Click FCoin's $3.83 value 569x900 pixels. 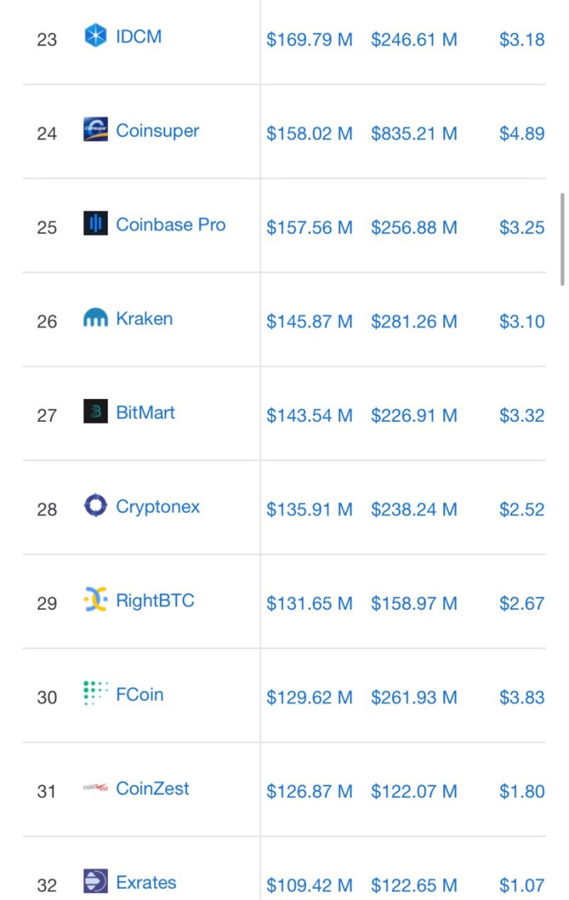click(521, 697)
